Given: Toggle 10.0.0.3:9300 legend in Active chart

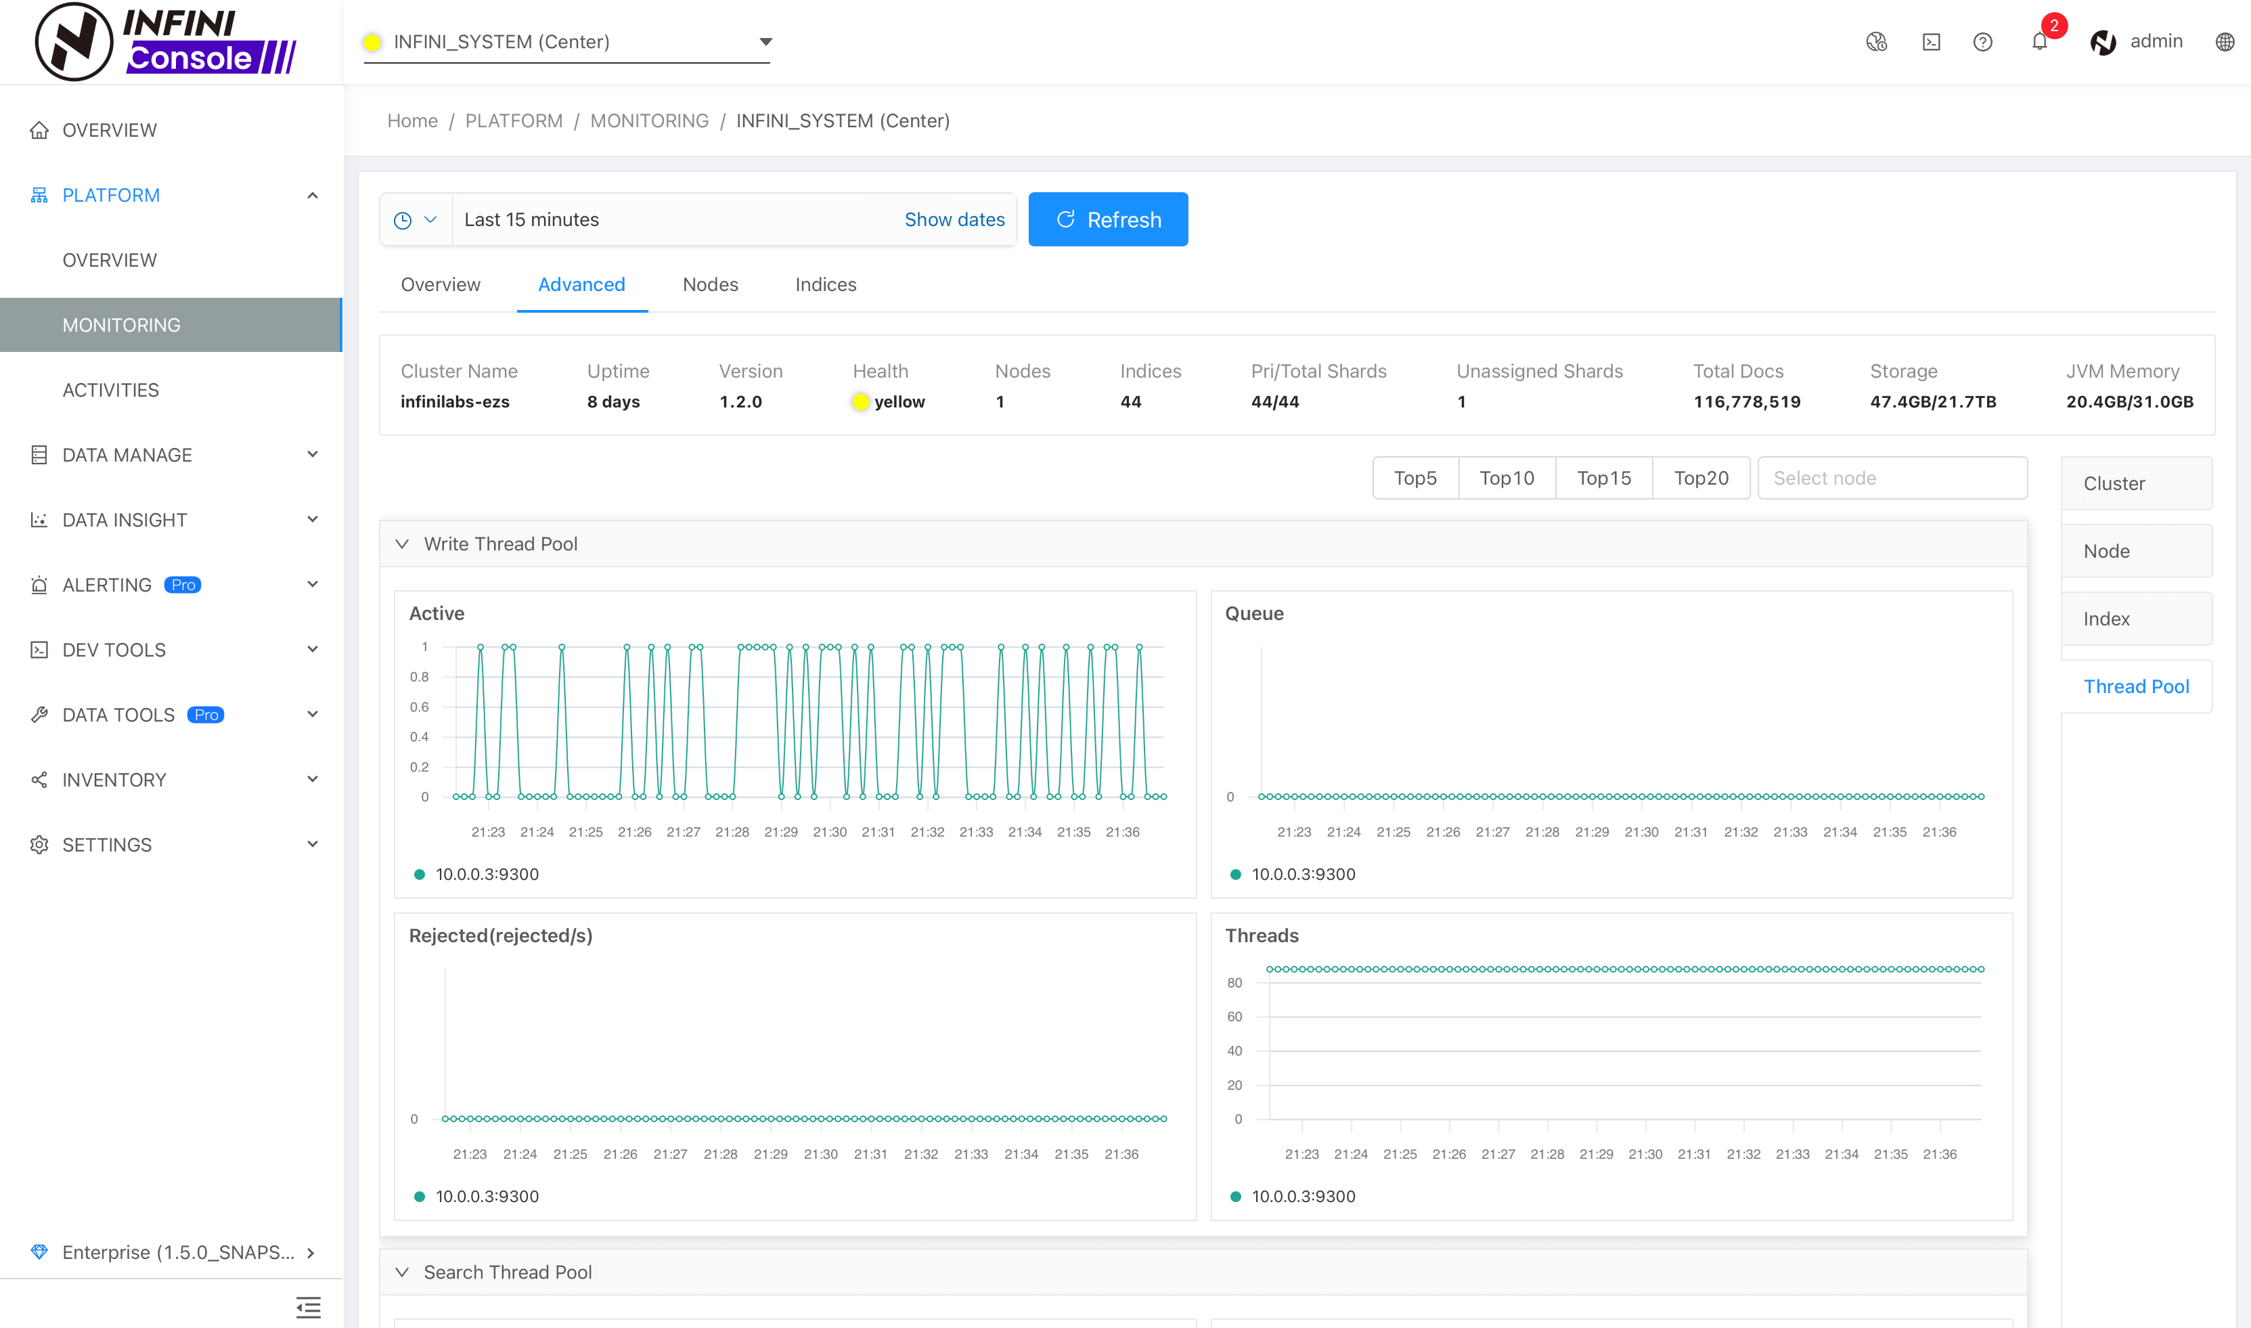Looking at the screenshot, I should point(476,875).
